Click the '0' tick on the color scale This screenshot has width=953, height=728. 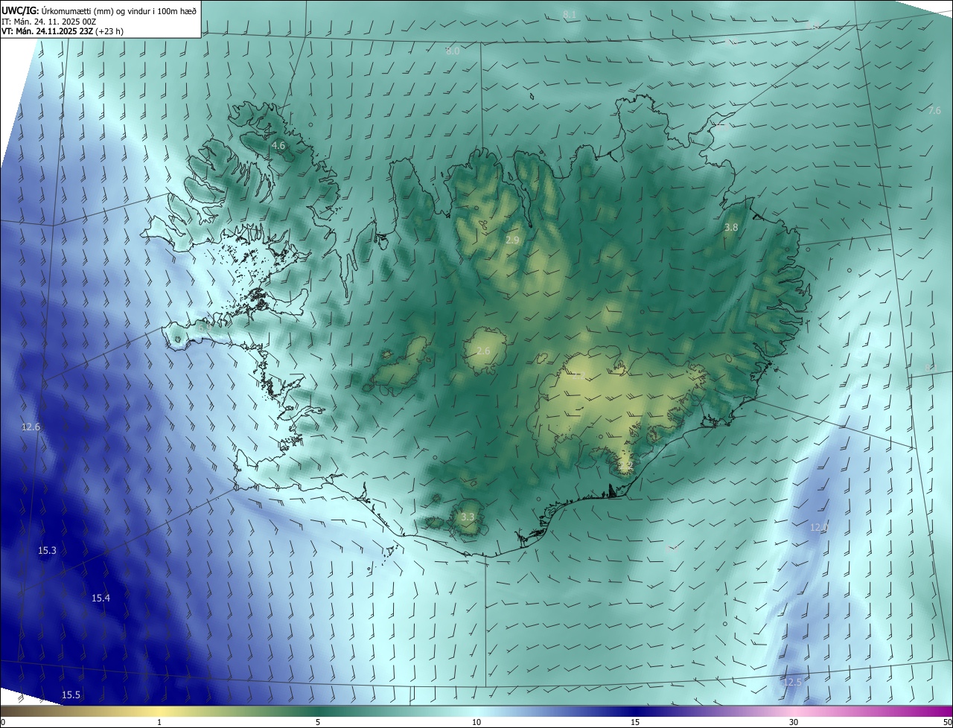pos(2,722)
